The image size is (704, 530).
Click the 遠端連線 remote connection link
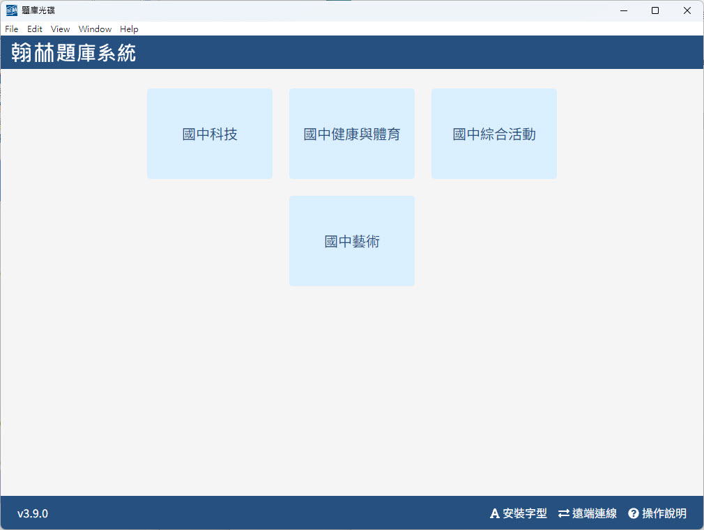[588, 513]
